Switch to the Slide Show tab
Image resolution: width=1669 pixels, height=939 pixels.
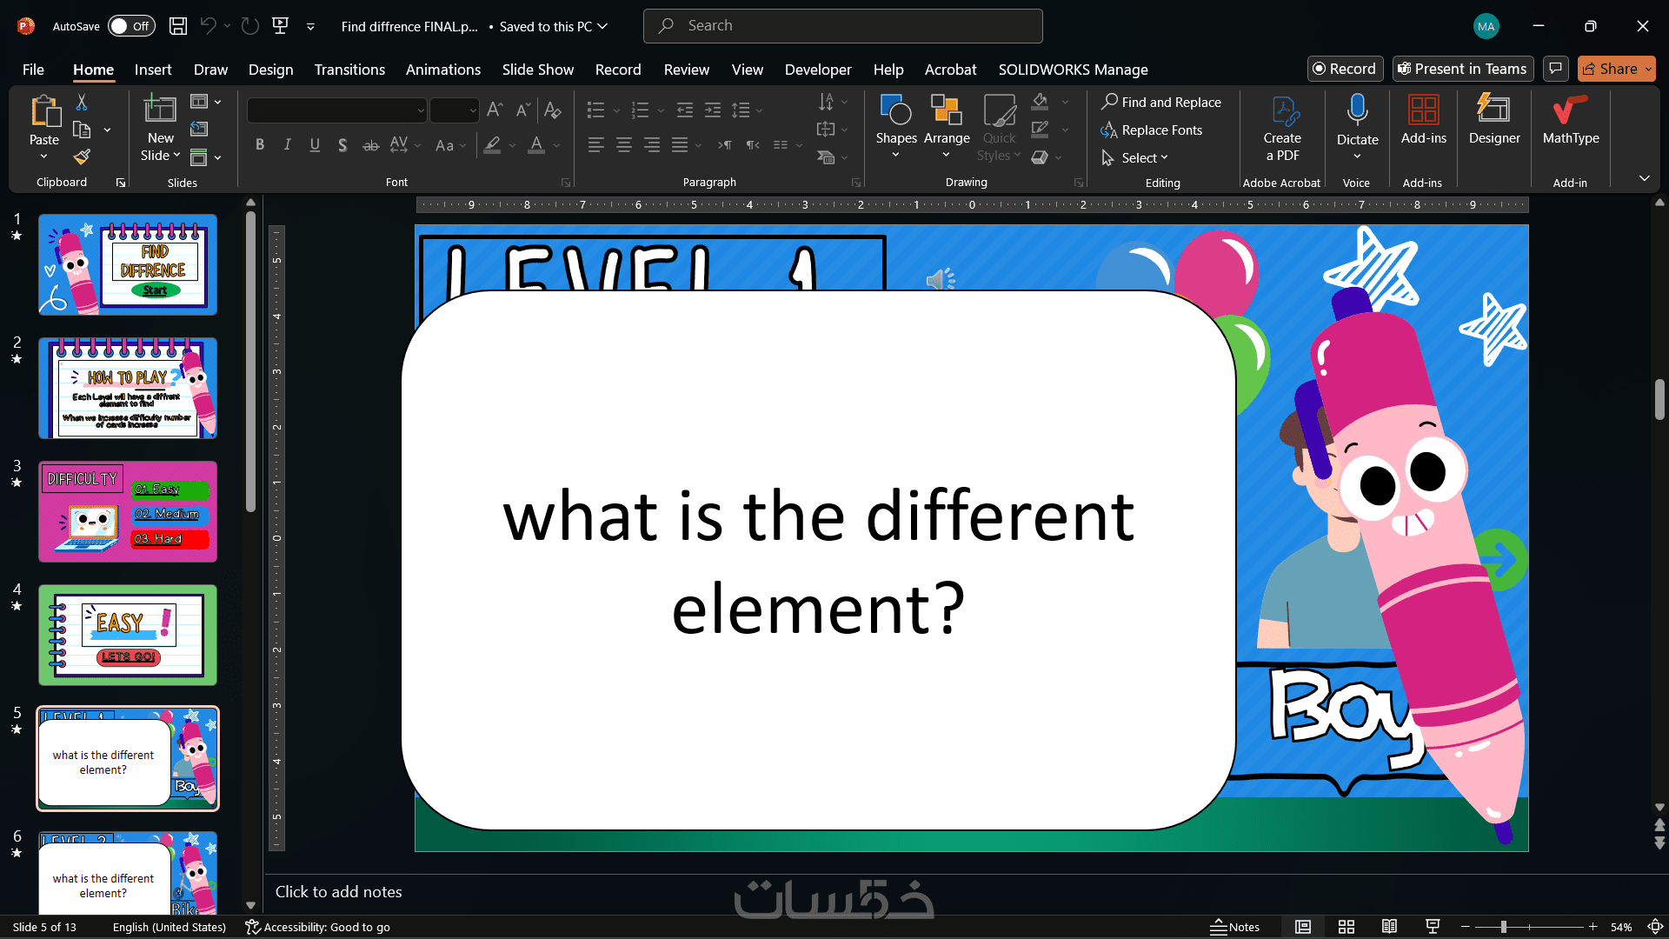point(537,70)
